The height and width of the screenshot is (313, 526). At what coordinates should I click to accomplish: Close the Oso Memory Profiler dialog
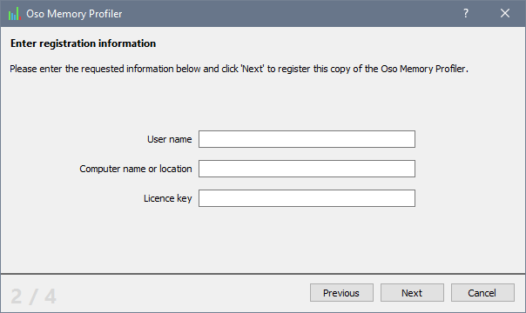[505, 13]
